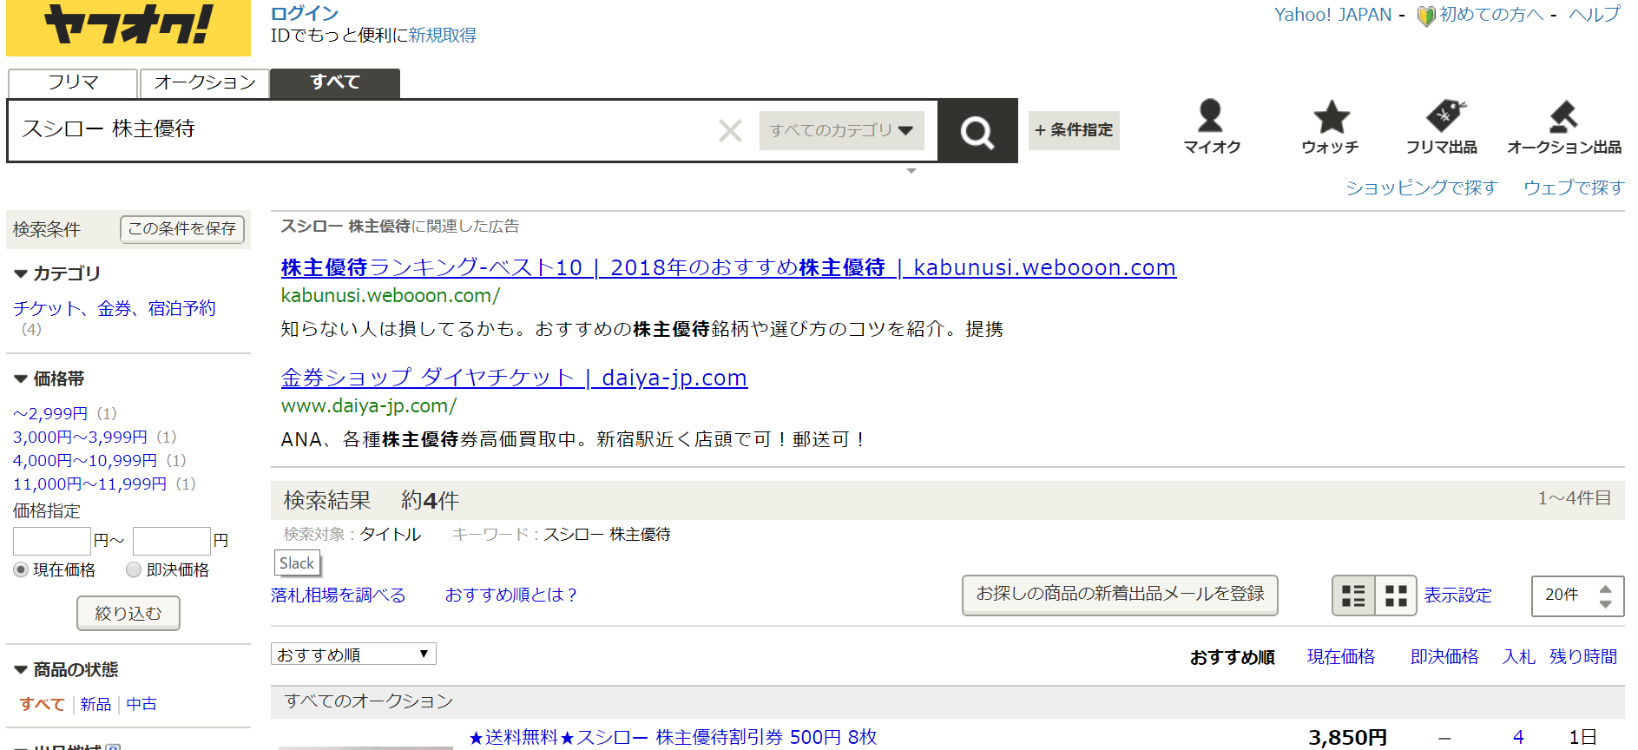The width and height of the screenshot is (1638, 750).
Task: Click the この条件を保存 button
Action: pos(182,229)
